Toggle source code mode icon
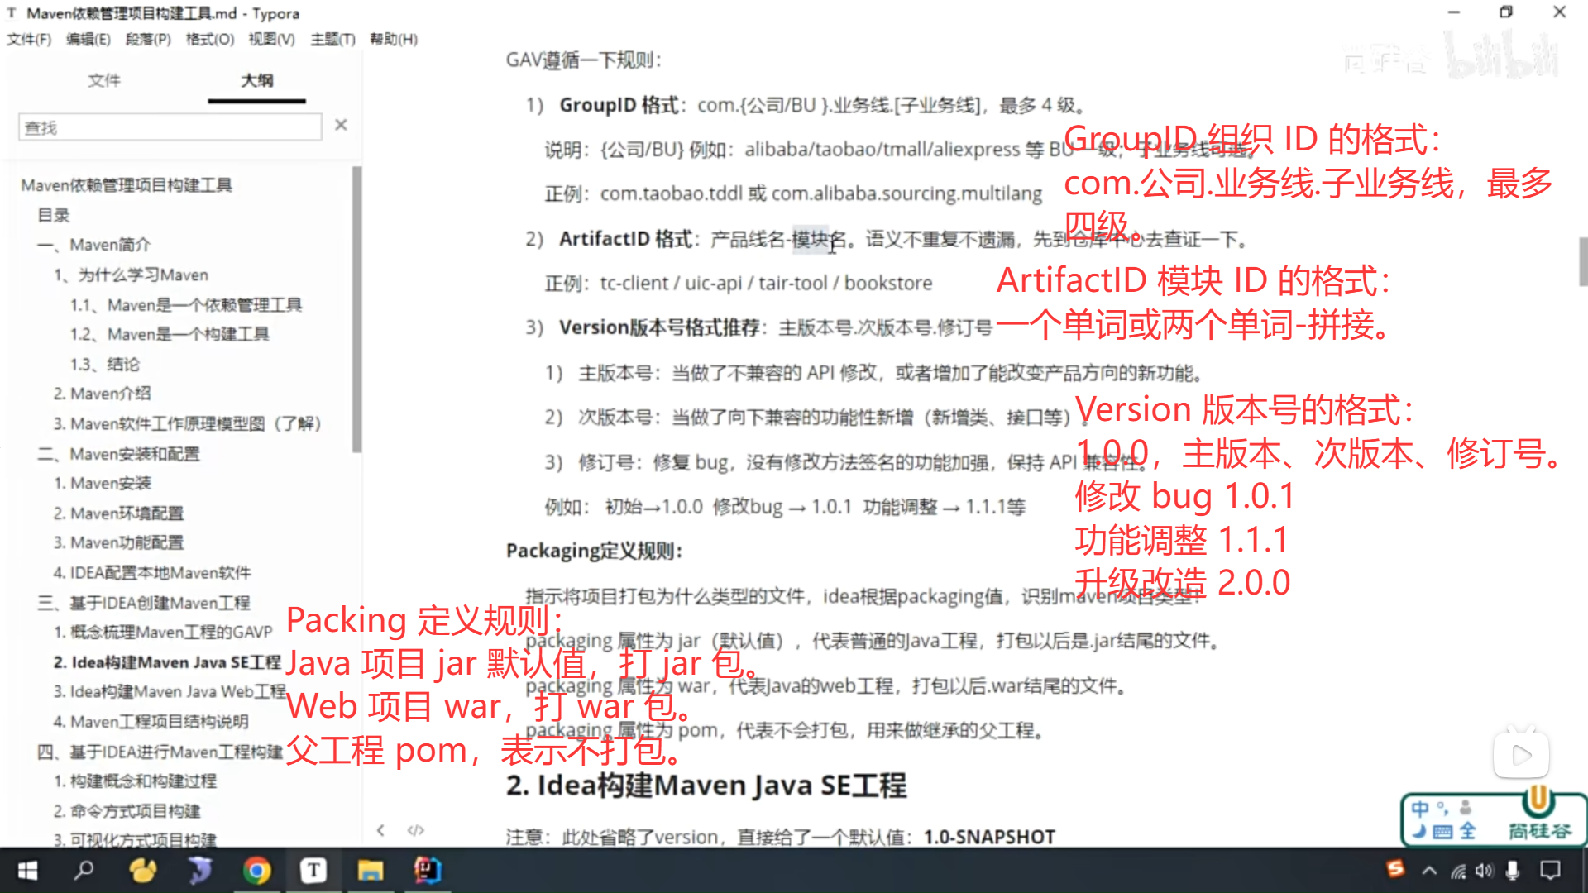 [x=416, y=830]
